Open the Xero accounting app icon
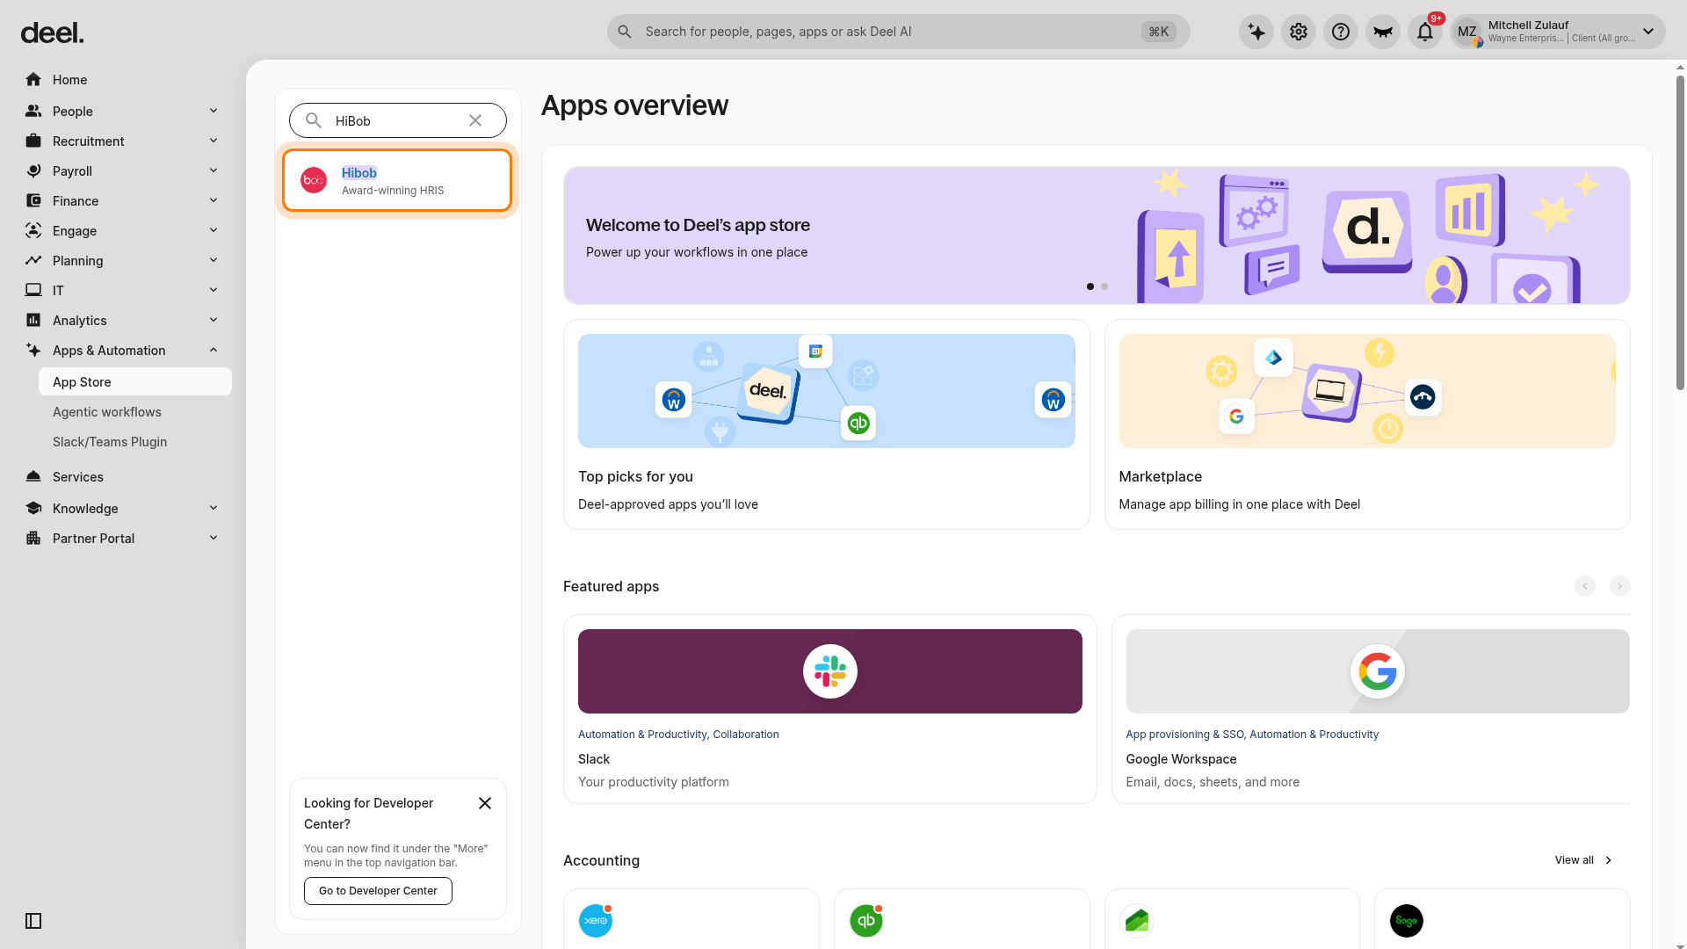 pyautogui.click(x=596, y=921)
